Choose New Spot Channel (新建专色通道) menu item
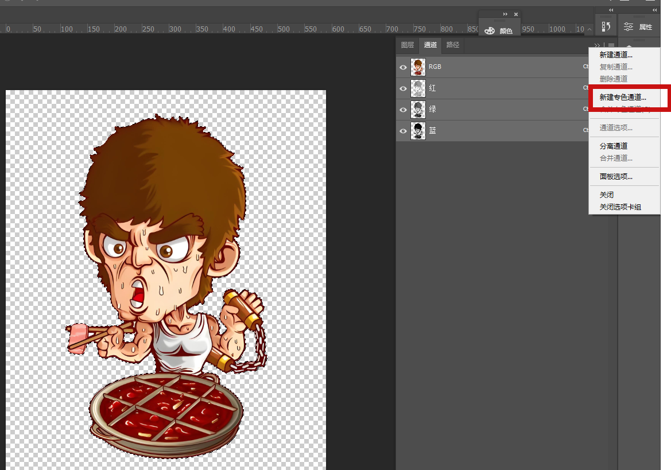This screenshot has height=470, width=671. (623, 98)
